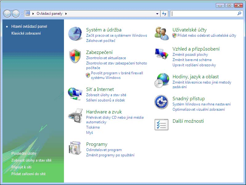Viewport: 246px width, 185px height.
Task: Open the Zabezpečení heading link
Action: pos(99,52)
